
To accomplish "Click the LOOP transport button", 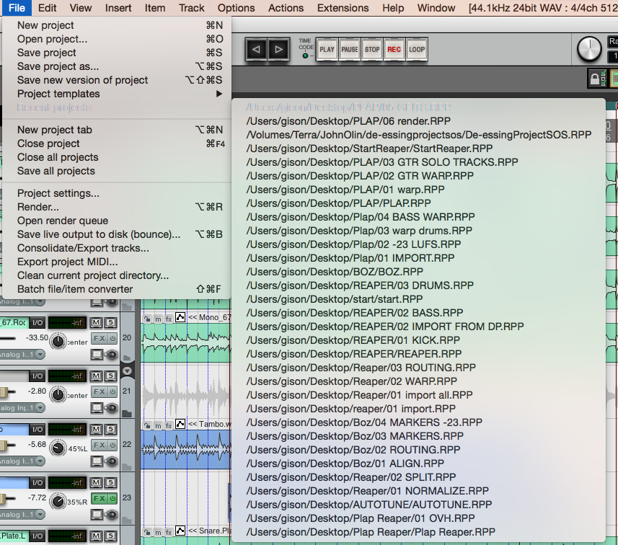I will point(417,50).
